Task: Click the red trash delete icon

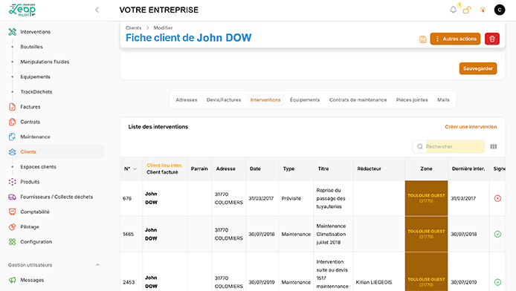Action: point(492,39)
